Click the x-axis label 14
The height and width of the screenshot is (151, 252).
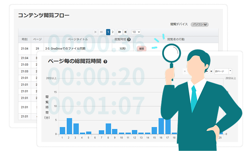click(x=148, y=138)
